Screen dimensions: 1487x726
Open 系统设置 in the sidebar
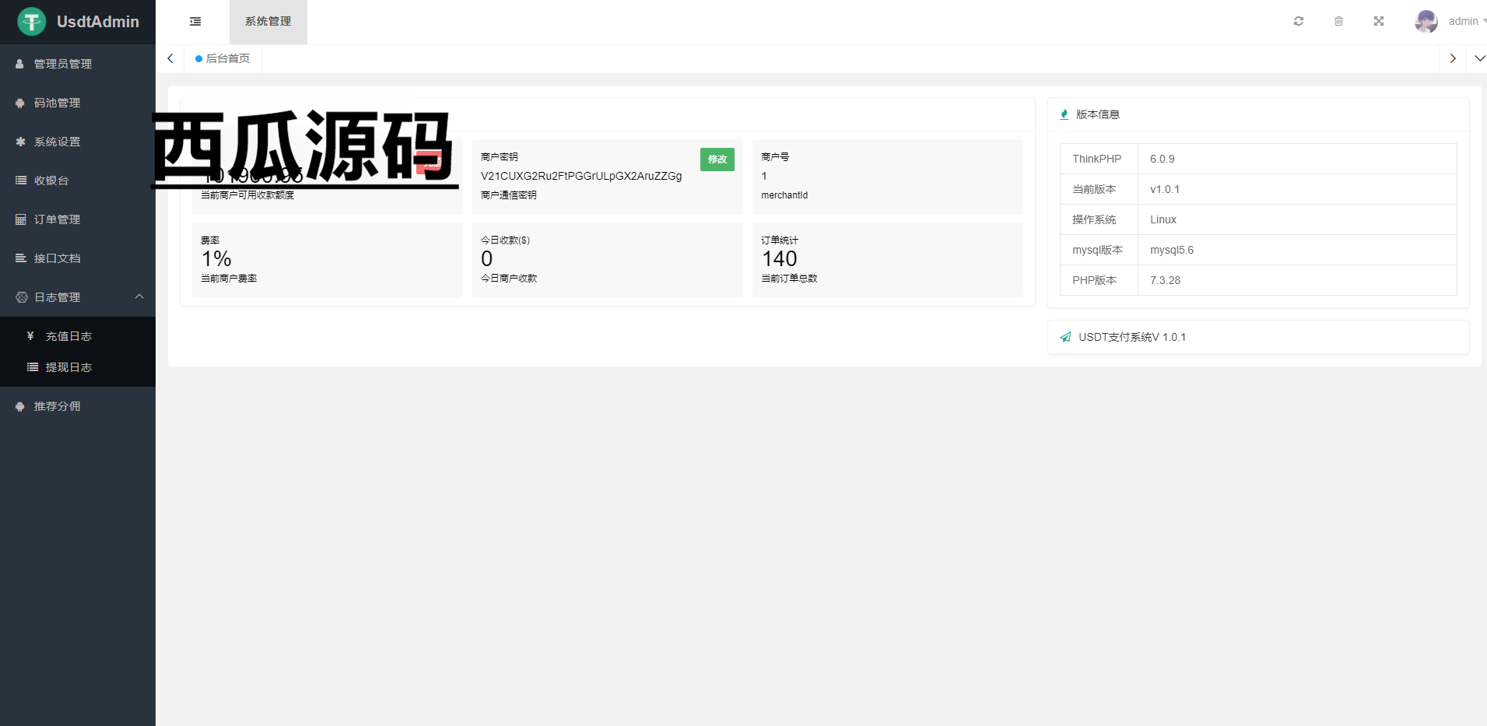[78, 142]
